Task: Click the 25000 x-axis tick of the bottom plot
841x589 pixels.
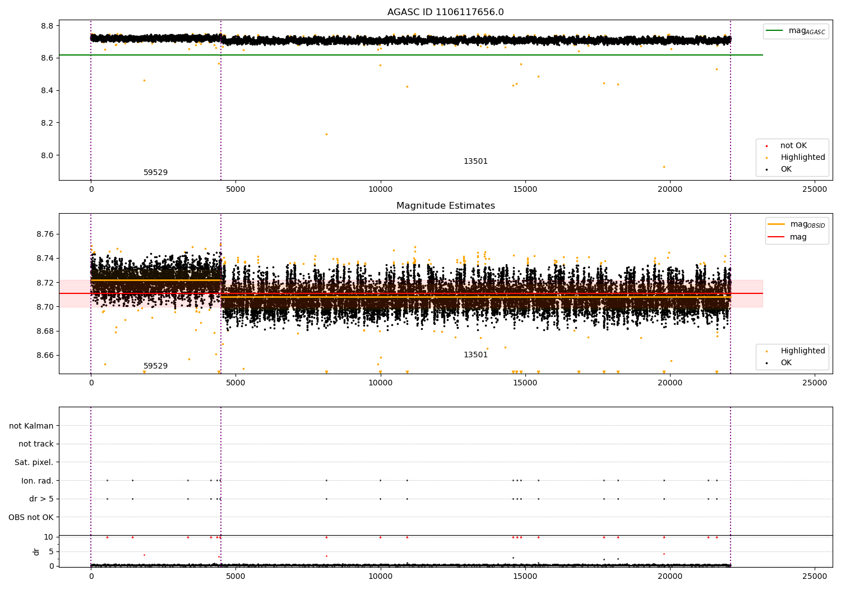Action: 815,576
